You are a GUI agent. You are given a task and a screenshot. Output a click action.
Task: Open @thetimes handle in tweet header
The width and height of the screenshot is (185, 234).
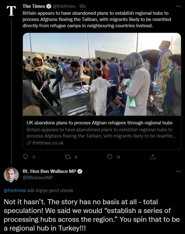click(x=64, y=6)
